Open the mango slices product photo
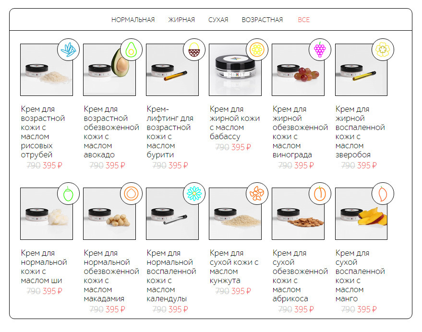 [361, 213]
